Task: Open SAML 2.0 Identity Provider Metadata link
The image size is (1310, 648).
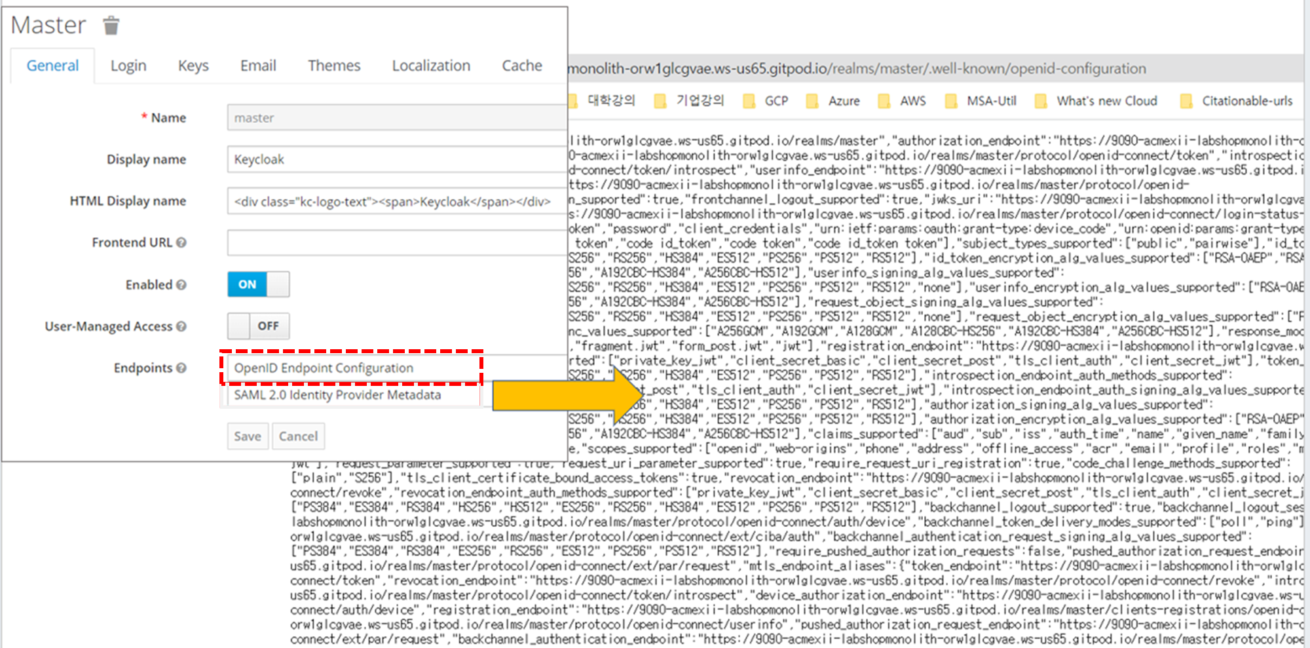Action: click(337, 395)
